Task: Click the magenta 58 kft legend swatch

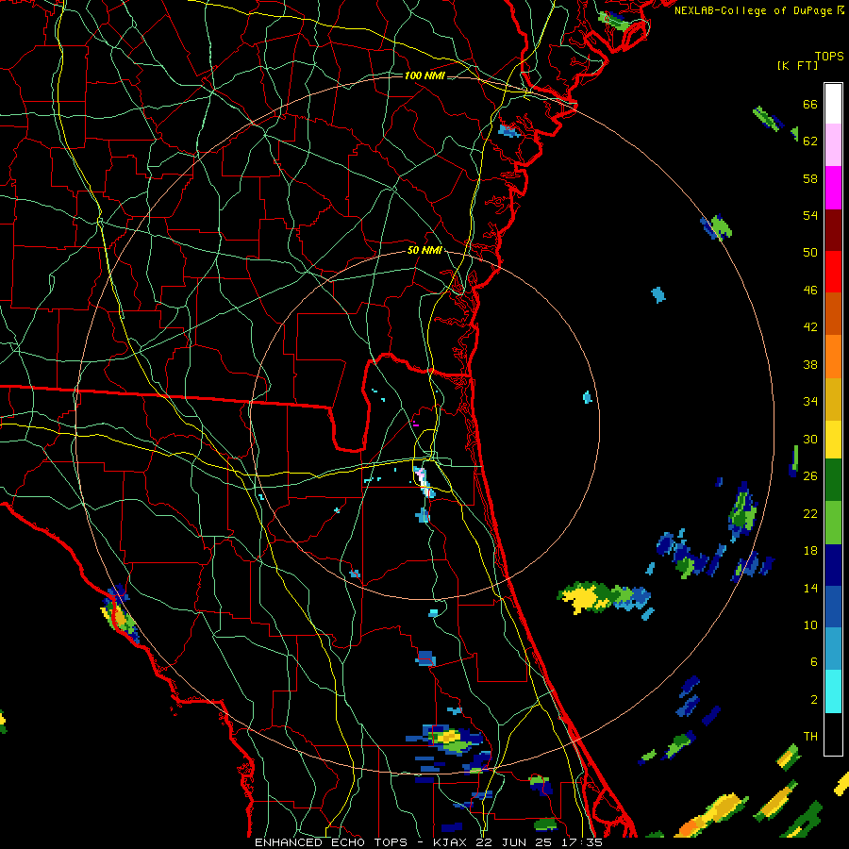Action: click(x=833, y=188)
